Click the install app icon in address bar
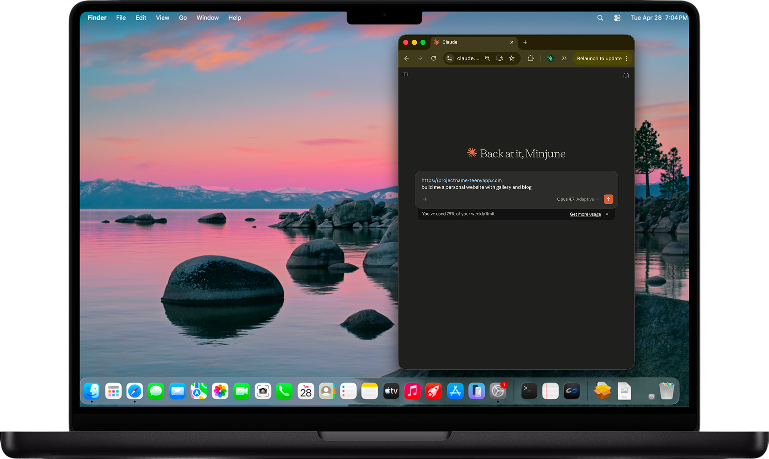 [500, 58]
